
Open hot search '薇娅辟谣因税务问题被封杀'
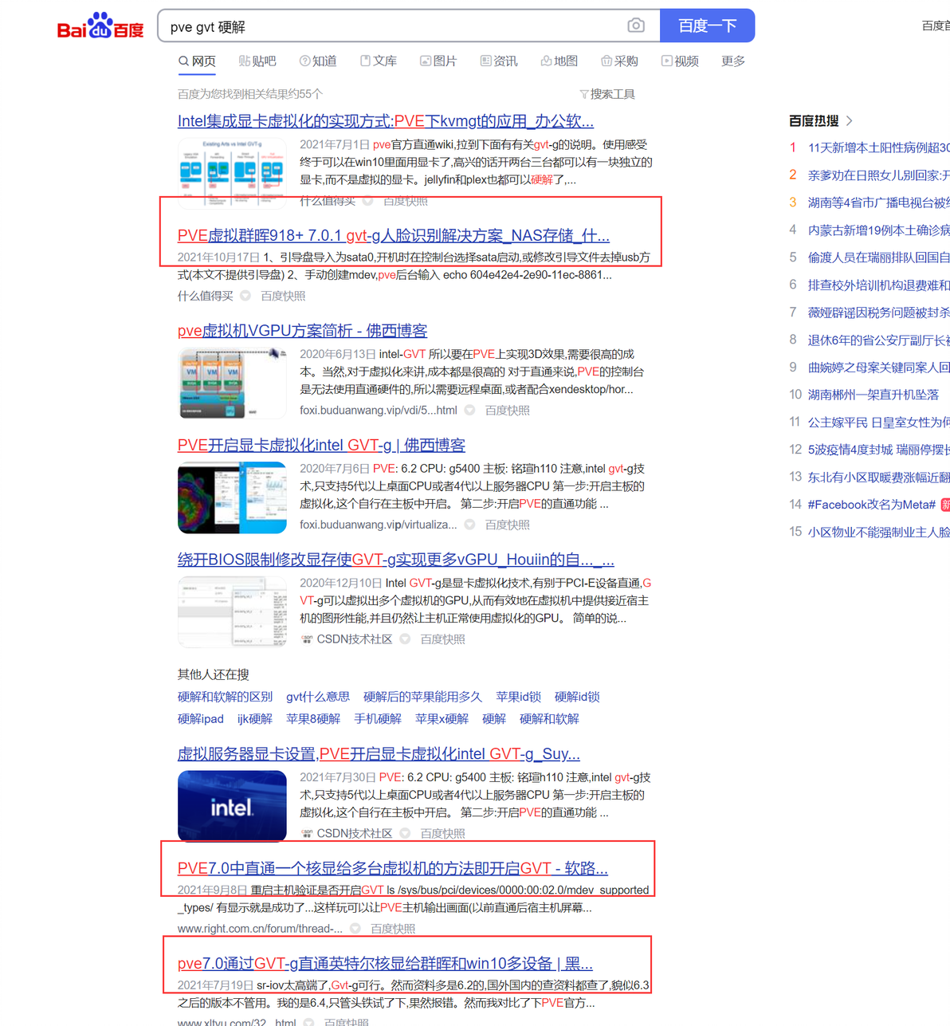pyautogui.click(x=878, y=313)
